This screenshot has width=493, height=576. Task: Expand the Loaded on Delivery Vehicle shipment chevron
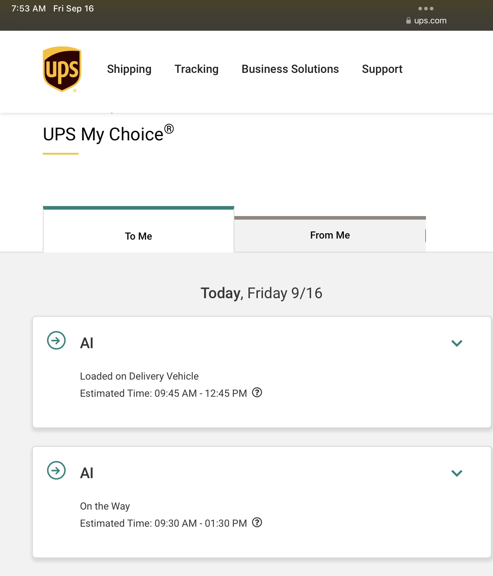[x=457, y=343]
